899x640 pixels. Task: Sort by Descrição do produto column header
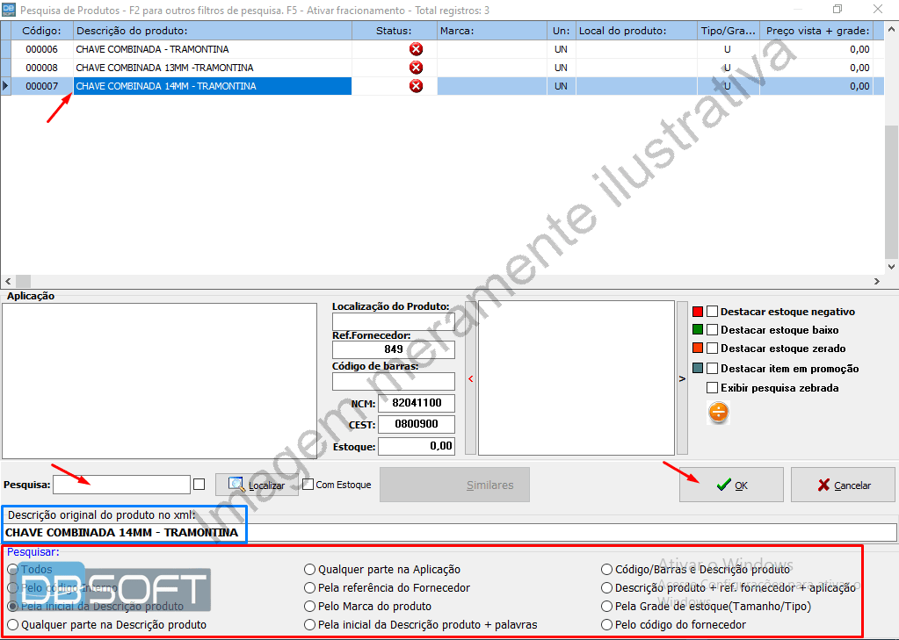point(211,31)
